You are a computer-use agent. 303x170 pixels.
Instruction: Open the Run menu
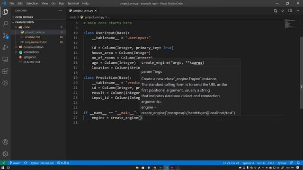[x=62, y=3]
